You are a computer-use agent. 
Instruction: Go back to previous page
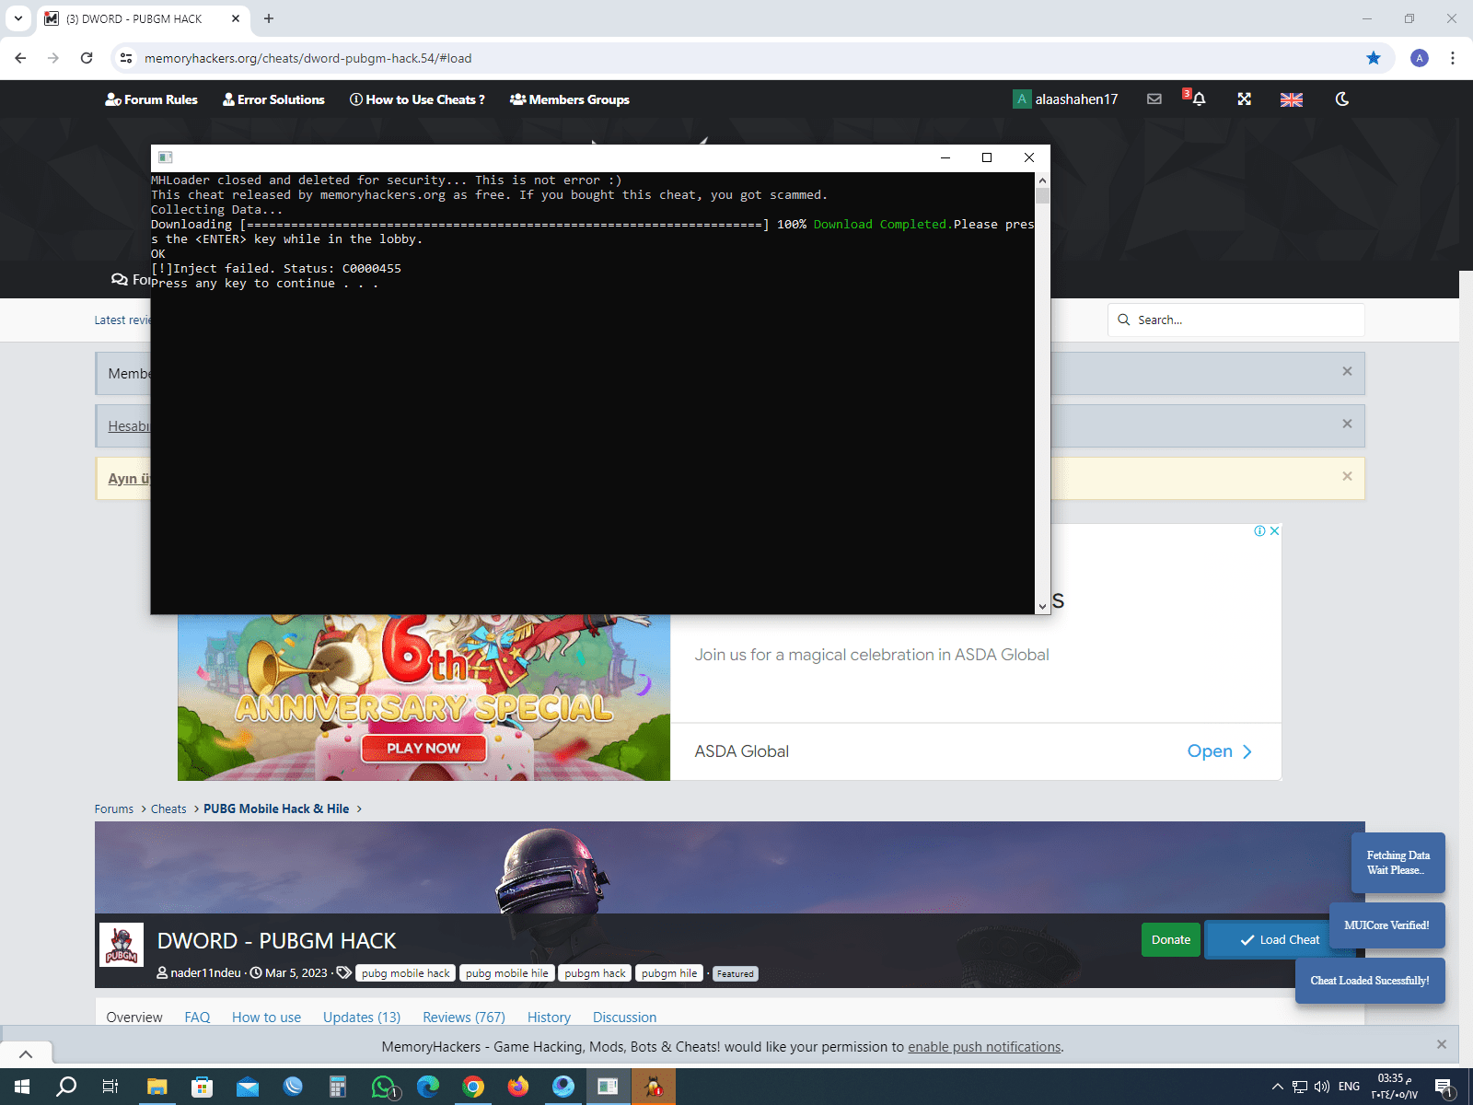pyautogui.click(x=20, y=58)
